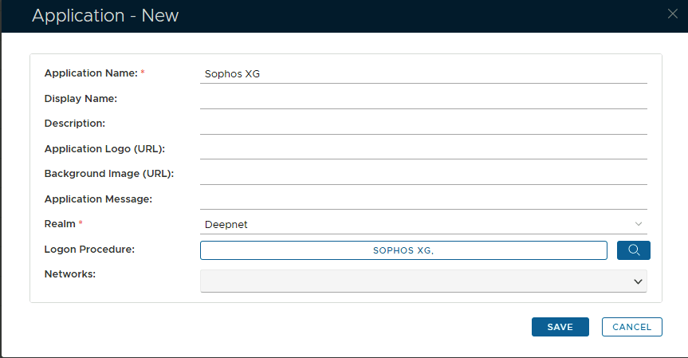Click the "Realm" required label
The height and width of the screenshot is (358, 688).
[x=61, y=224]
